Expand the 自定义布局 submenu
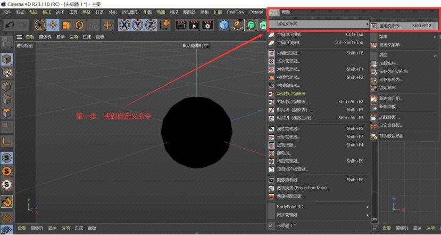441x235 pixels. [x=318, y=24]
